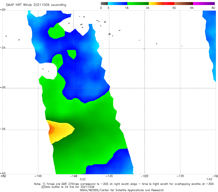The image size is (218, 192).
Task: Click the color bar label '18'
Action: coord(127,8)
